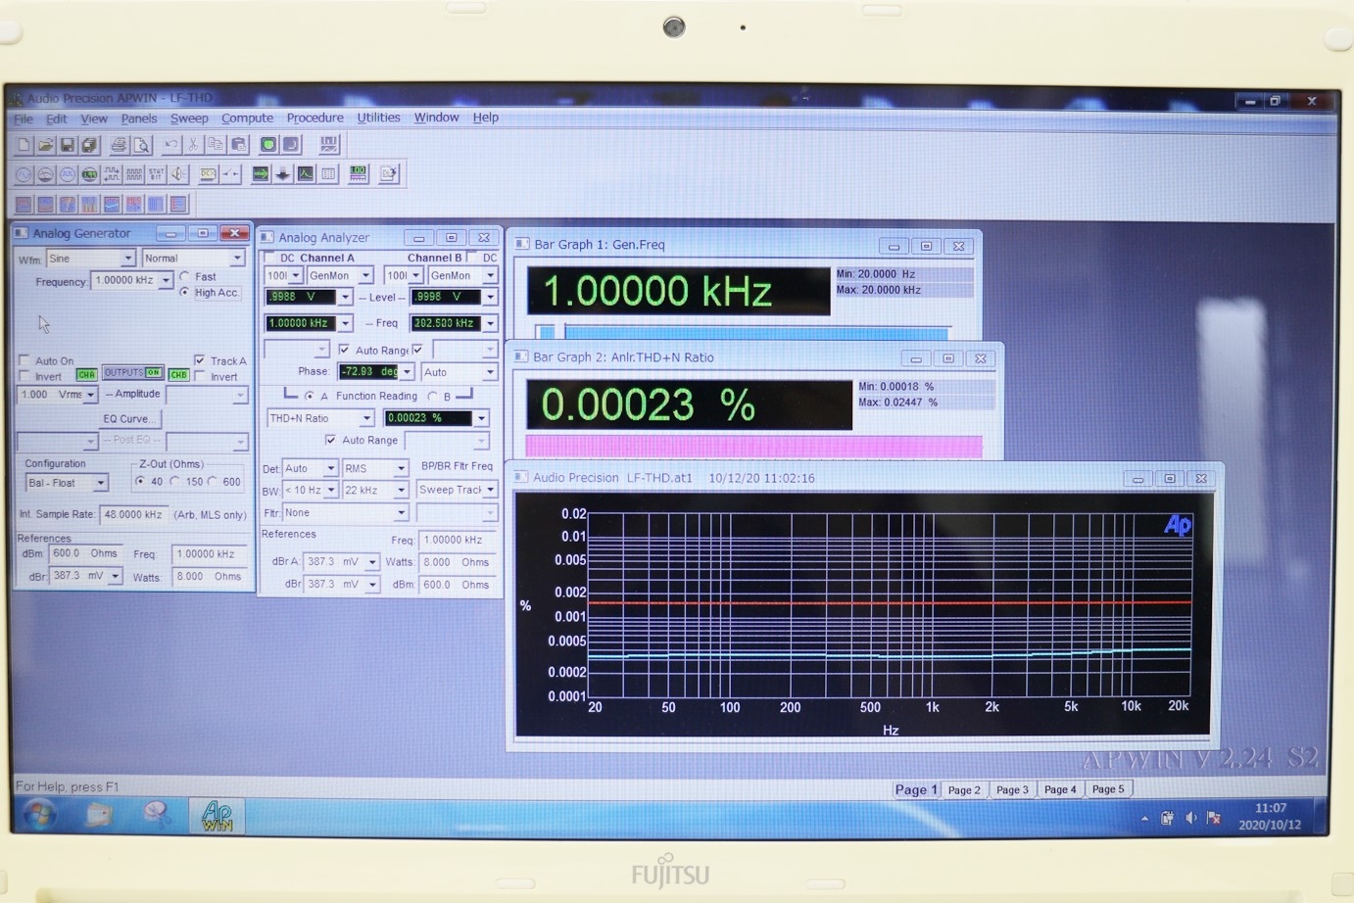Click the Paste clipboard icon
Image resolution: width=1354 pixels, height=903 pixels.
click(x=238, y=145)
